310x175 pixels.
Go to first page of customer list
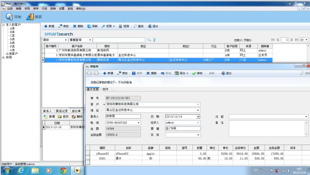coord(273,40)
